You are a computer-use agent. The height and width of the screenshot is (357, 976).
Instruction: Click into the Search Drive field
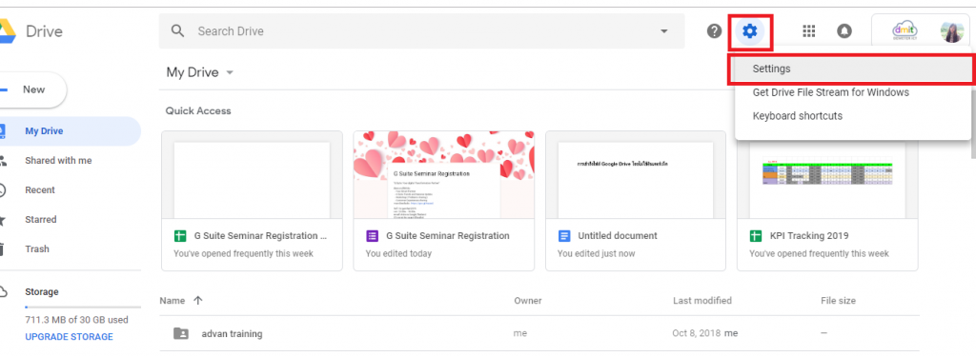(x=423, y=31)
